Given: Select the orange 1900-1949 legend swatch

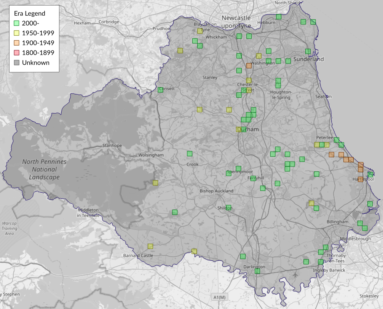Looking at the screenshot, I should click(16, 43).
